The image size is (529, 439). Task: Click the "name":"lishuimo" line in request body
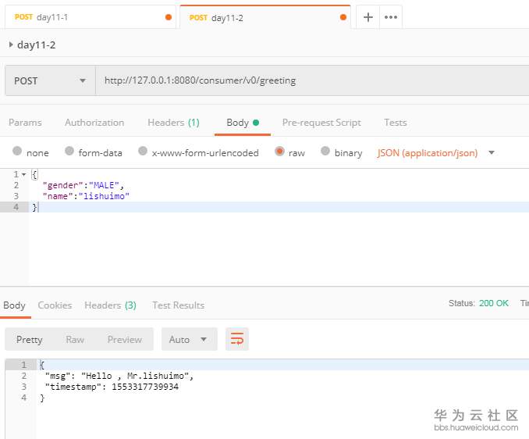(x=86, y=196)
